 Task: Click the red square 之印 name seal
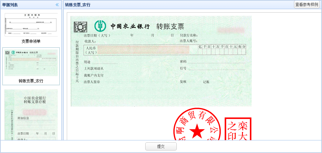(x=238, y=129)
